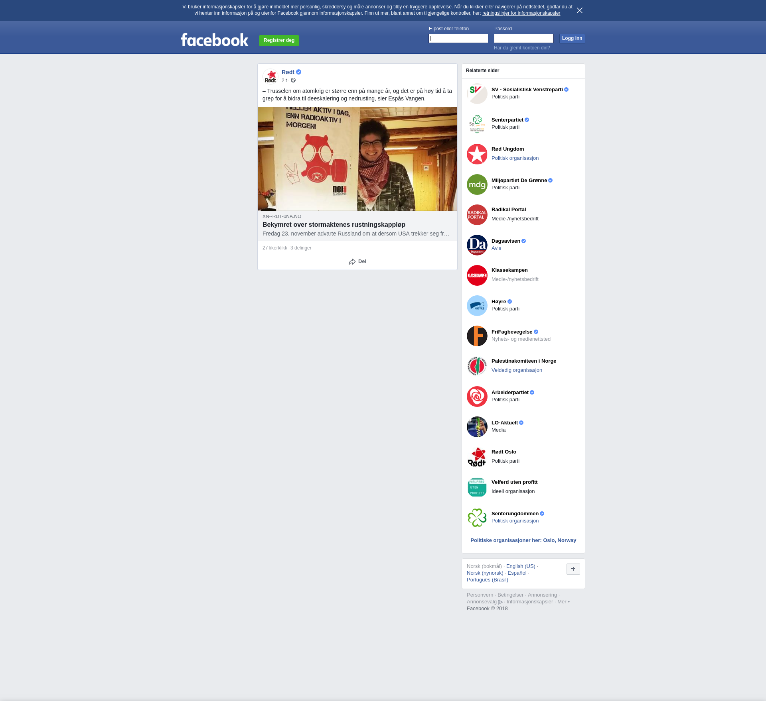Click the Dagsavisen Da logo
Image resolution: width=766 pixels, height=701 pixels.
[477, 245]
